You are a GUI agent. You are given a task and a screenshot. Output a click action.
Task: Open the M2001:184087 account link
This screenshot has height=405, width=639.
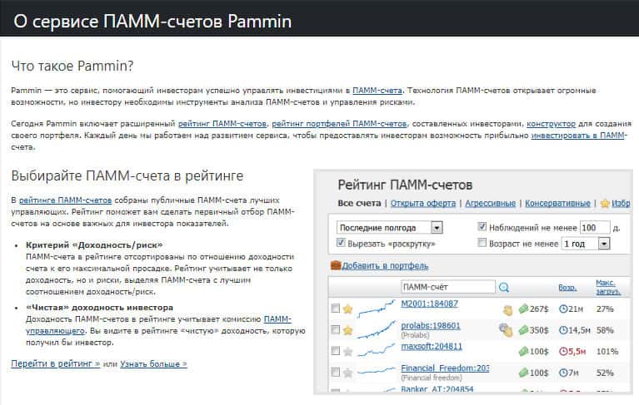430,304
